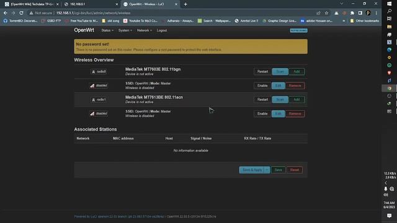Open a new browser tab

[185, 4]
